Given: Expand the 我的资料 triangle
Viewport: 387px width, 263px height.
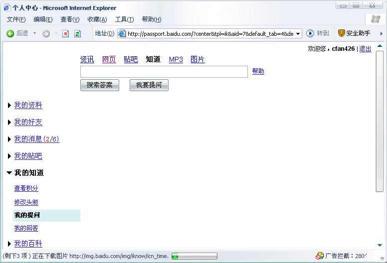Looking at the screenshot, I should [x=9, y=106].
